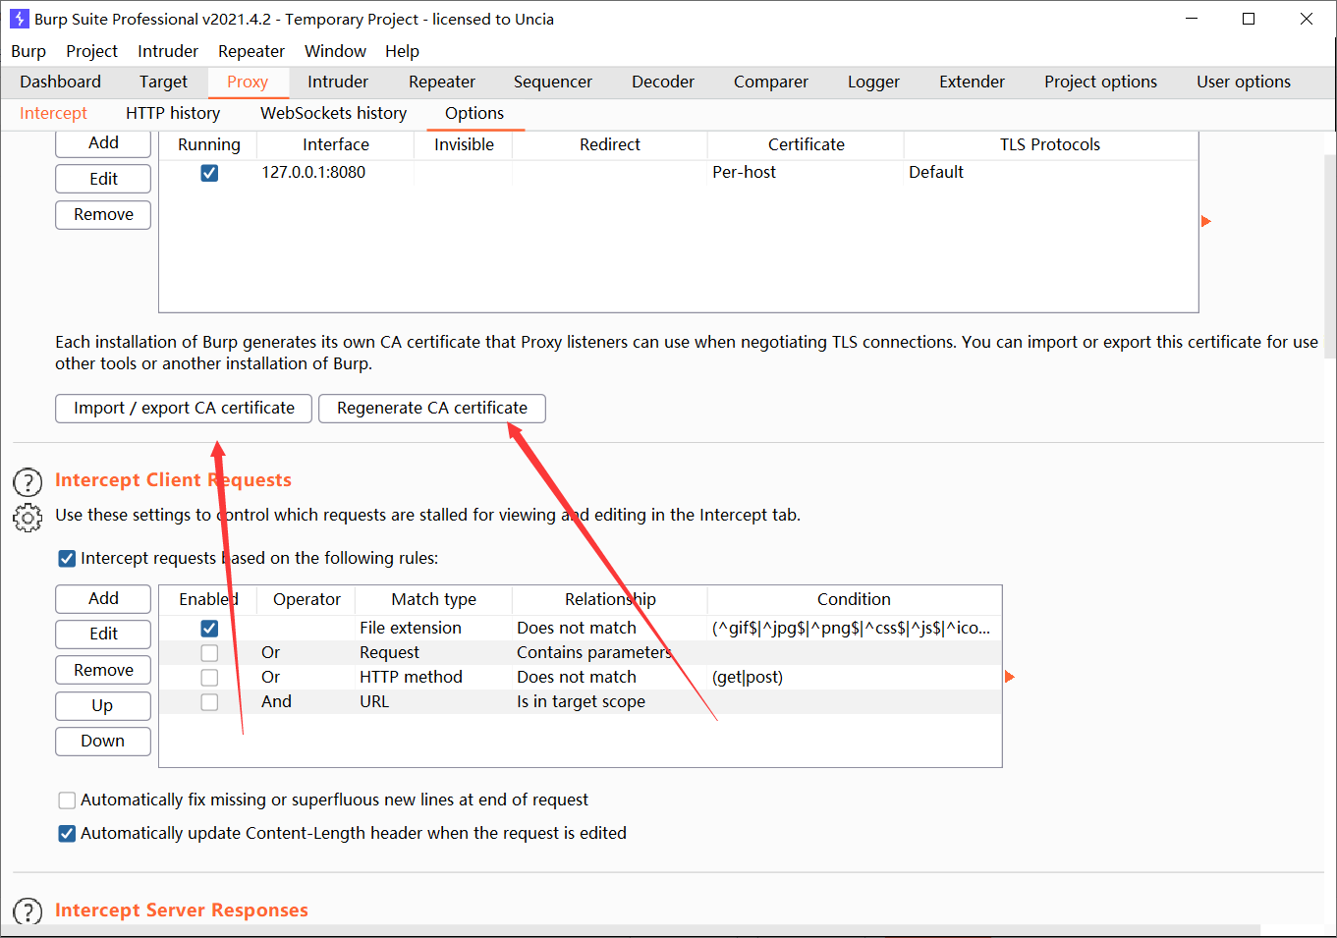Enable the HTTP method rule checkbox

point(209,677)
